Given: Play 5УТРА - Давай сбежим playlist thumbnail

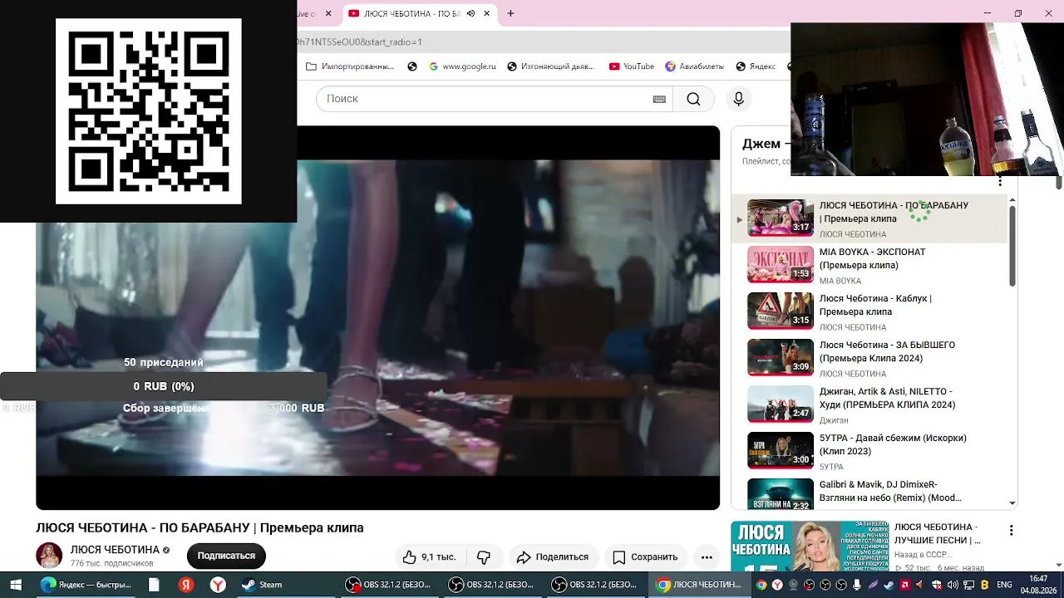Looking at the screenshot, I should pyautogui.click(x=781, y=451).
